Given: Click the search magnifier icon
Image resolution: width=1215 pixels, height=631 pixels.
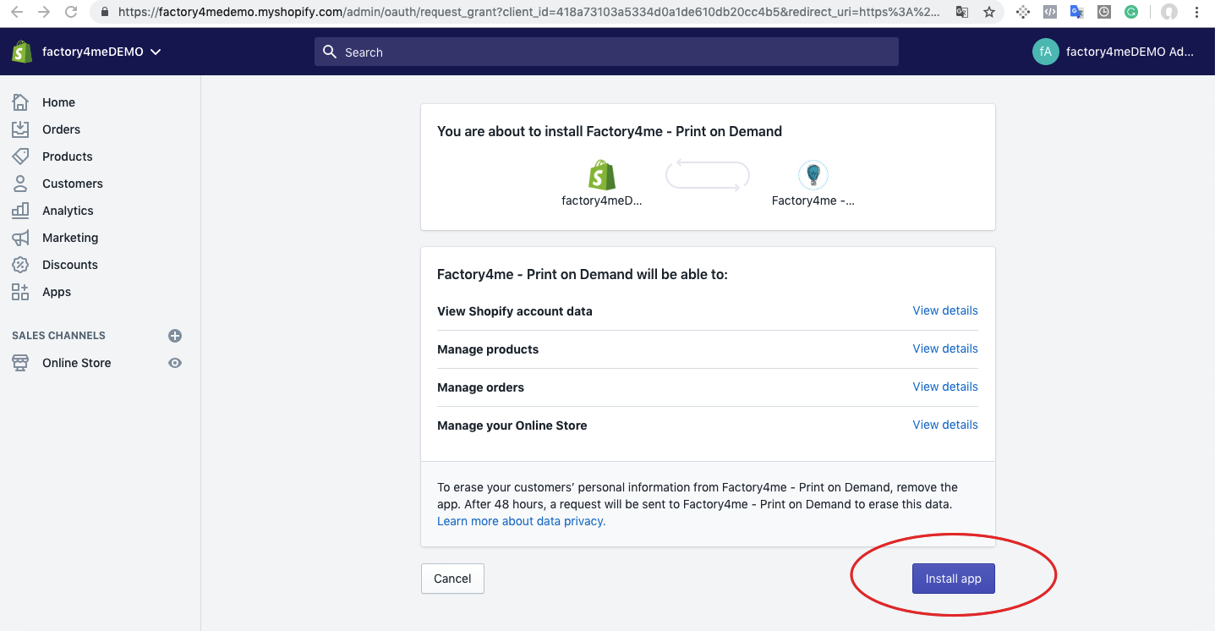Looking at the screenshot, I should [x=330, y=52].
